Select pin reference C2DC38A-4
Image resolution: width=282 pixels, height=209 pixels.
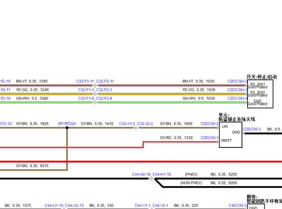237,98
